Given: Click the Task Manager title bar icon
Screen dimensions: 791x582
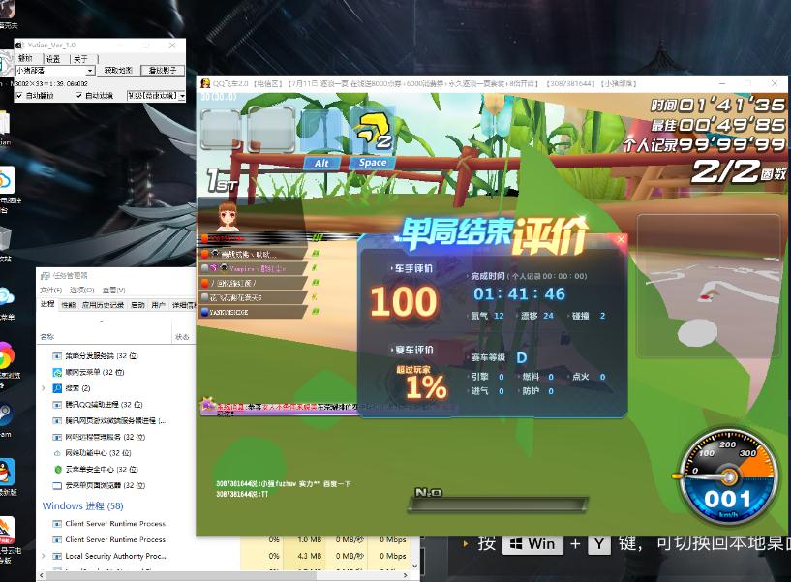Looking at the screenshot, I should tap(46, 276).
